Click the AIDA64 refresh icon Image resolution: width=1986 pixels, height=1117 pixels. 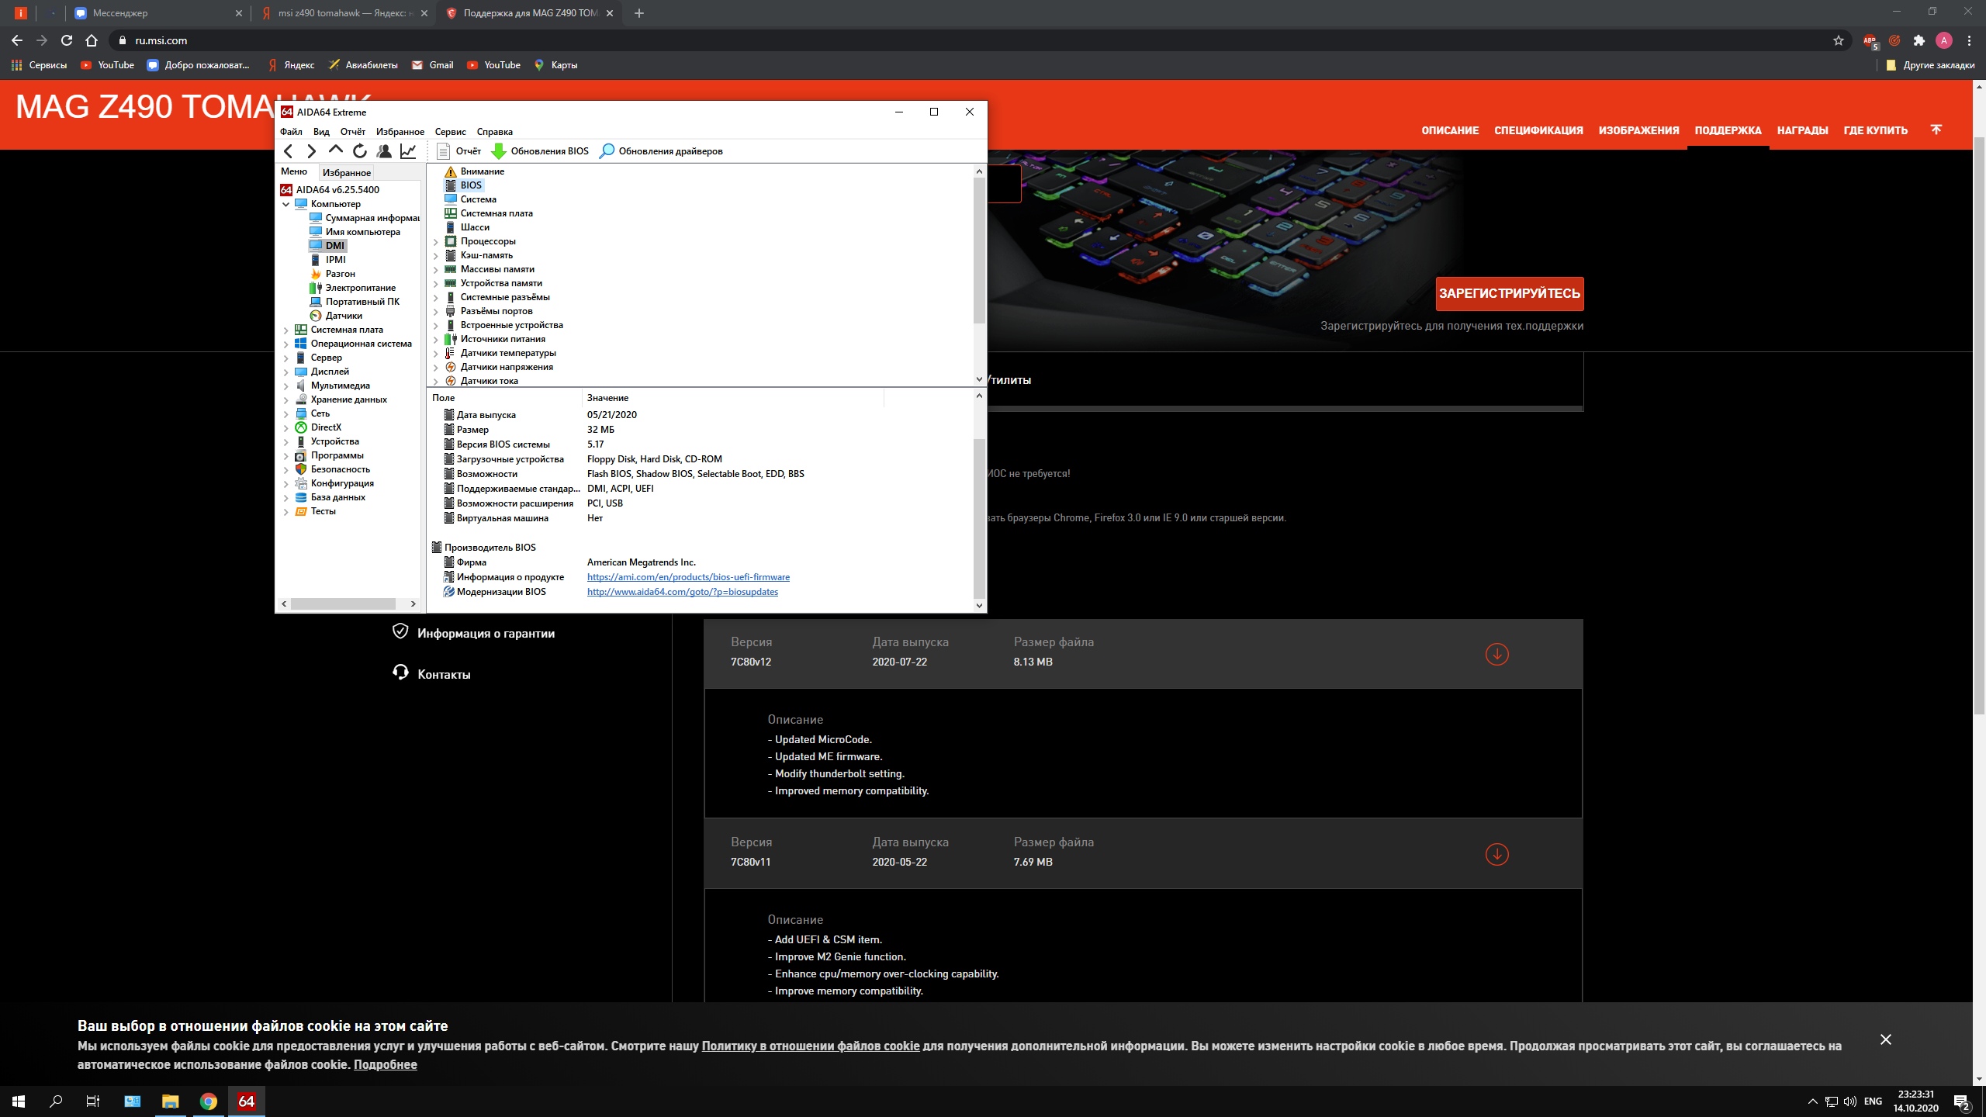(x=359, y=151)
